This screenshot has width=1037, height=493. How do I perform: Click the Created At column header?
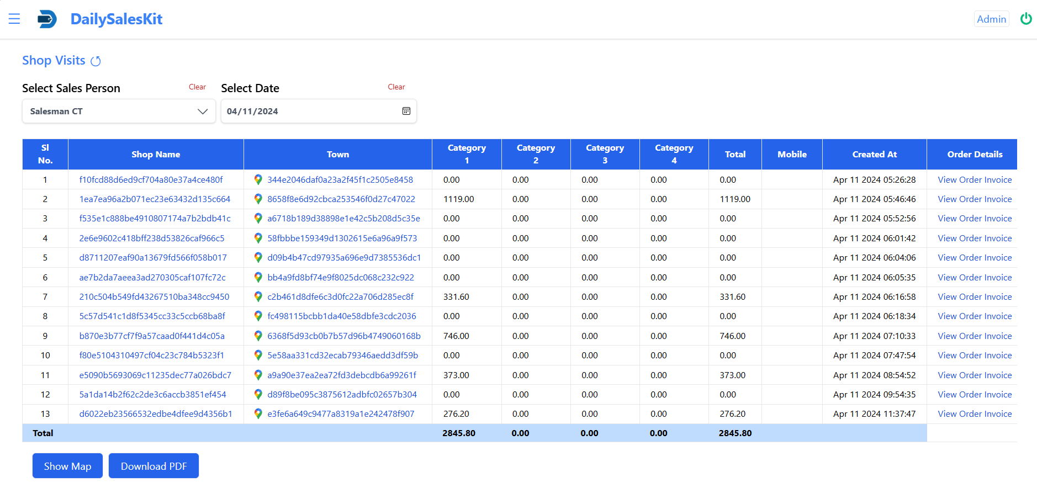[x=874, y=155]
